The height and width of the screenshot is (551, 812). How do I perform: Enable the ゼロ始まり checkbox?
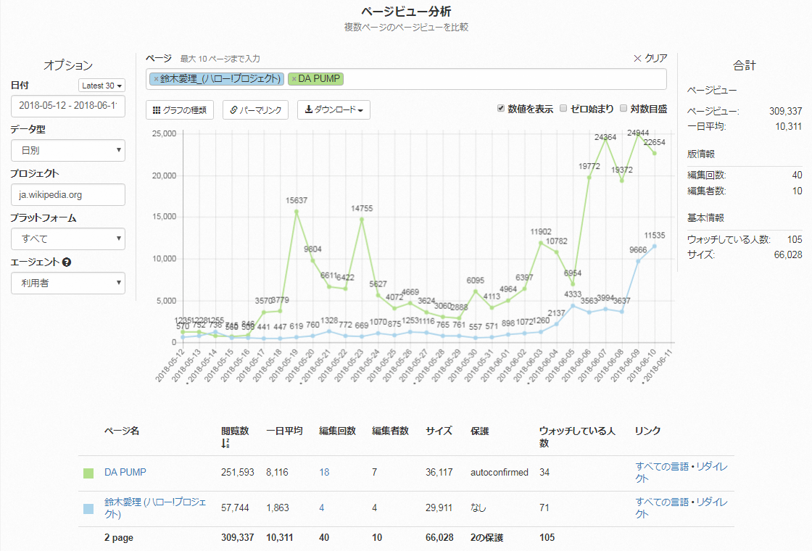[x=563, y=108]
